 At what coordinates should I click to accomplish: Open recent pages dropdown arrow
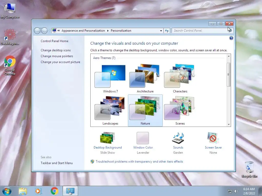pos(49,31)
